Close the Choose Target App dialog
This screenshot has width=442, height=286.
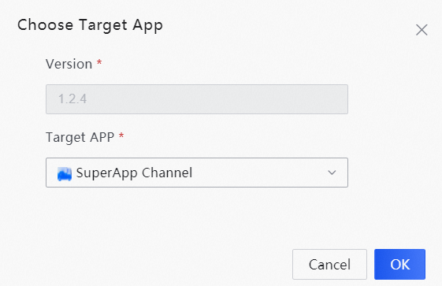click(422, 30)
